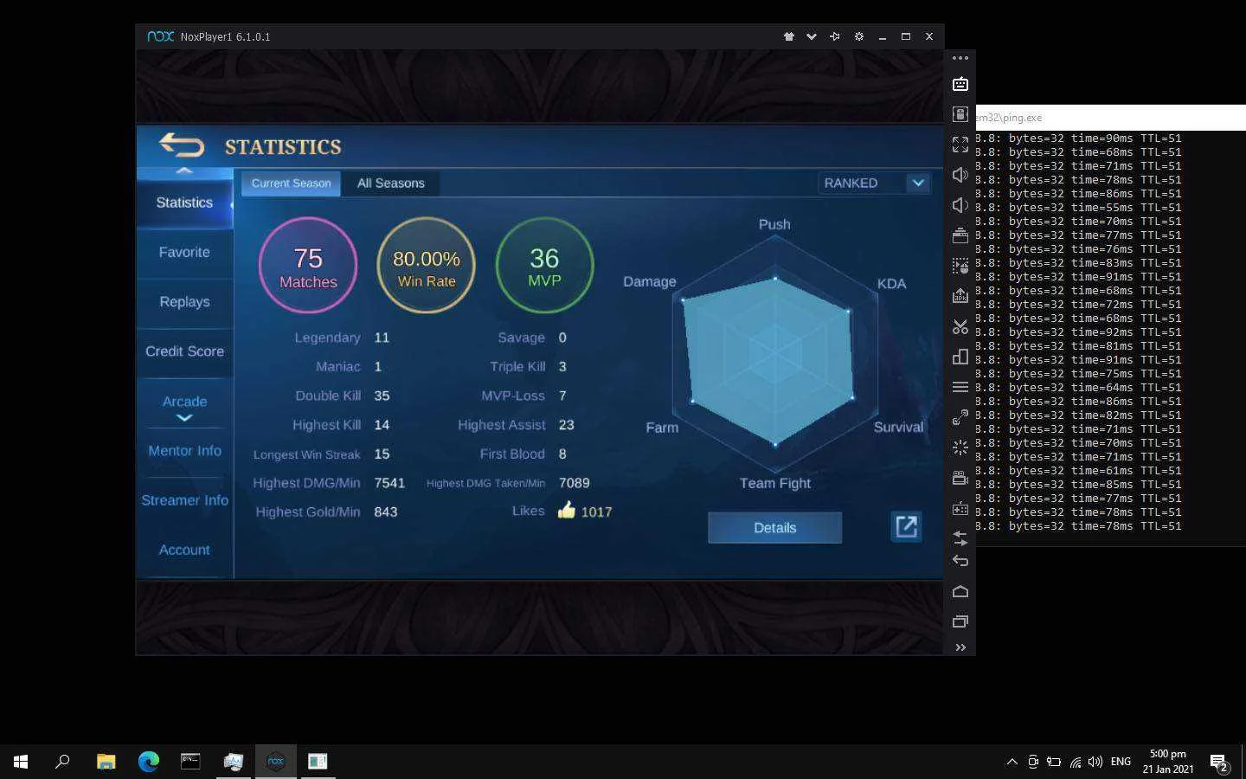The image size is (1246, 779).
Task: Click the Team Fight label on the radar chart
Action: pyautogui.click(x=774, y=483)
